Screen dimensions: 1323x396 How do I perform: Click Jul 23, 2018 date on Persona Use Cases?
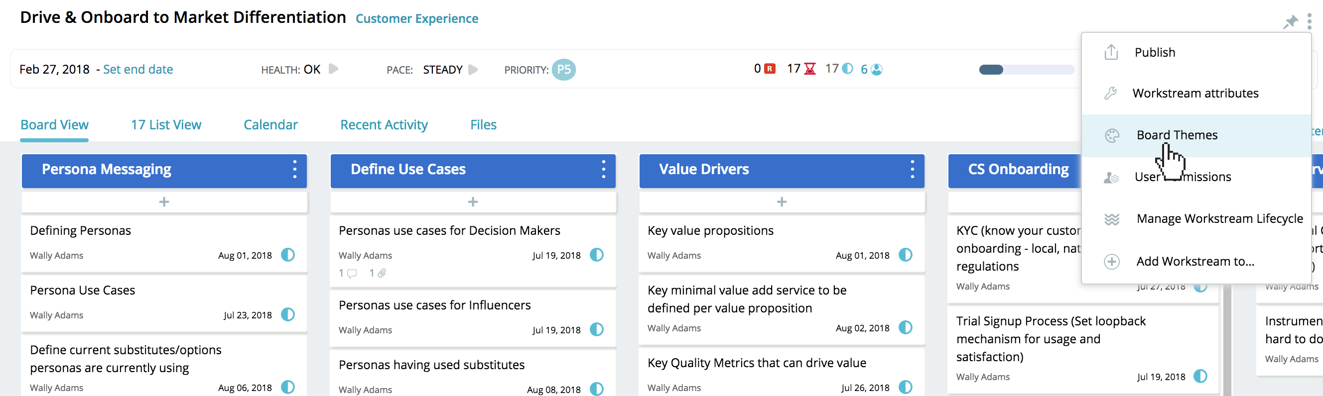click(x=247, y=315)
